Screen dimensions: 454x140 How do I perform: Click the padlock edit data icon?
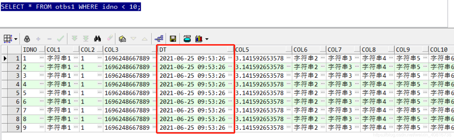(x=27, y=39)
